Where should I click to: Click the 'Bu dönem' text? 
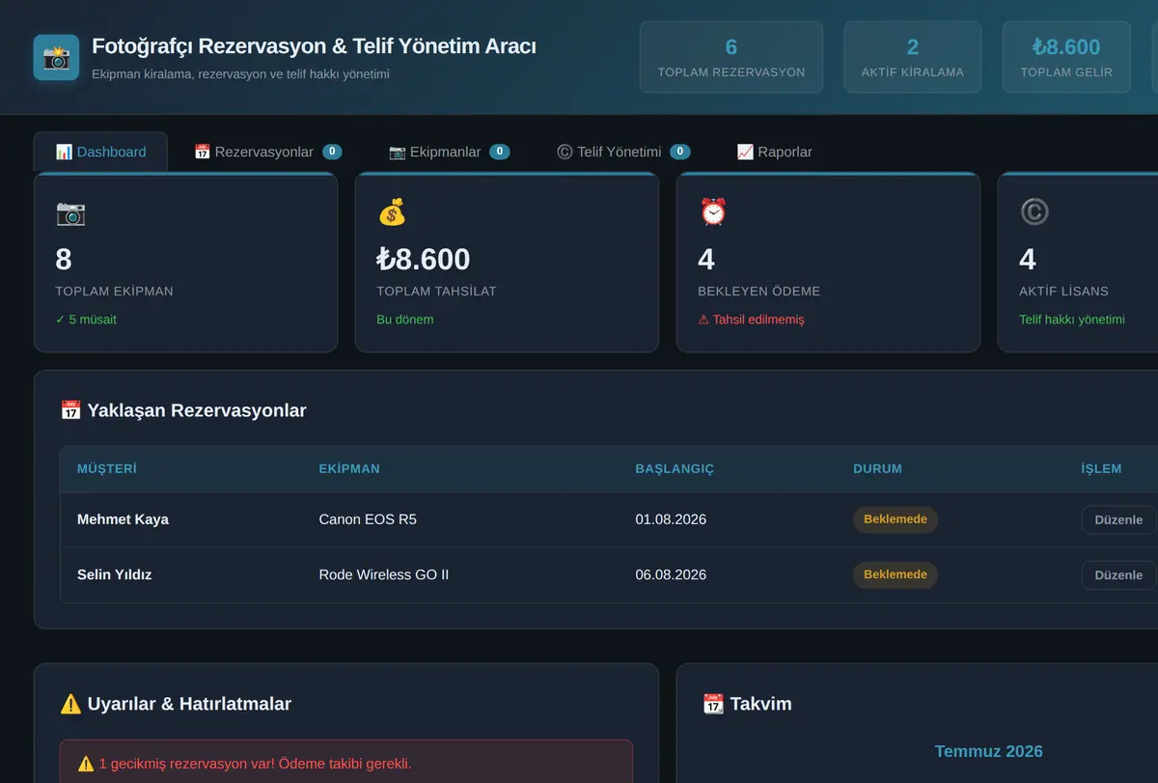pos(405,320)
